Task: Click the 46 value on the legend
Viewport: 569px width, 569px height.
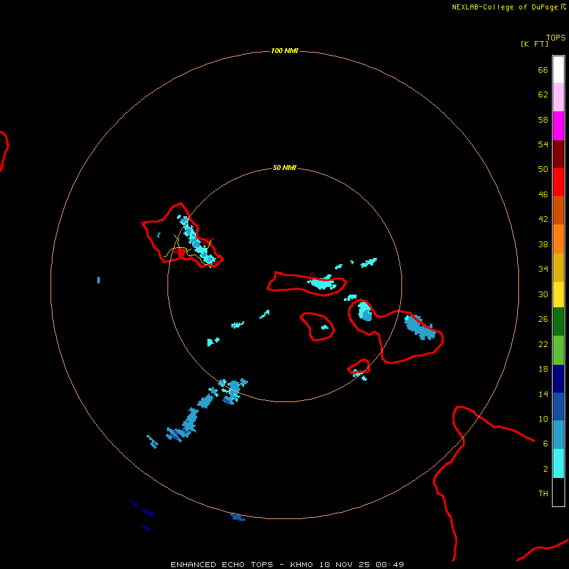Action: (x=543, y=194)
